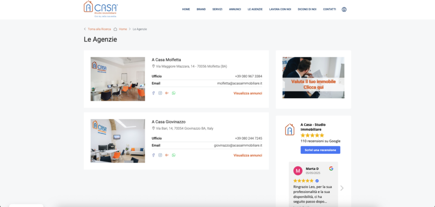
Task: Open A Casa Molfetta WhatsApp chat
Action: 174,93
